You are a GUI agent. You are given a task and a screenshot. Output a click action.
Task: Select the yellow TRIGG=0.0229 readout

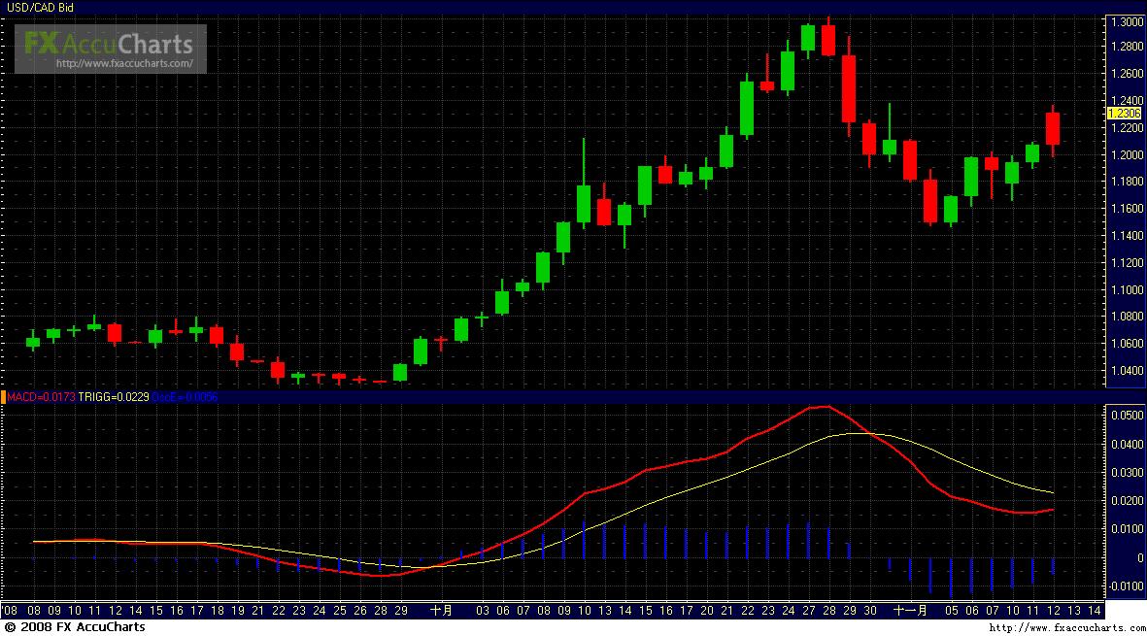114,397
